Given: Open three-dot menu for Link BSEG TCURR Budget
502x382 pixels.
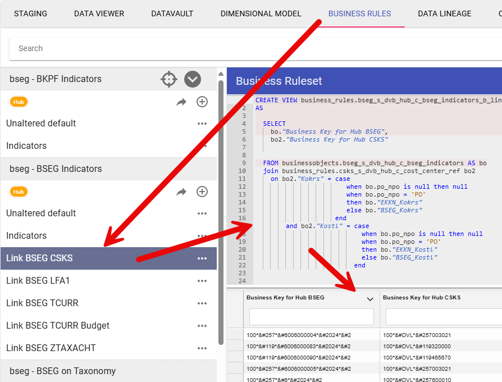Looking at the screenshot, I should [x=202, y=326].
